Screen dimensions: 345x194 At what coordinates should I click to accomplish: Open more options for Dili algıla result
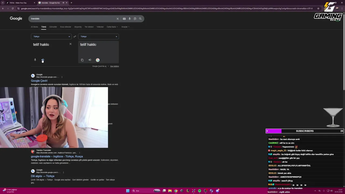click(63, 172)
